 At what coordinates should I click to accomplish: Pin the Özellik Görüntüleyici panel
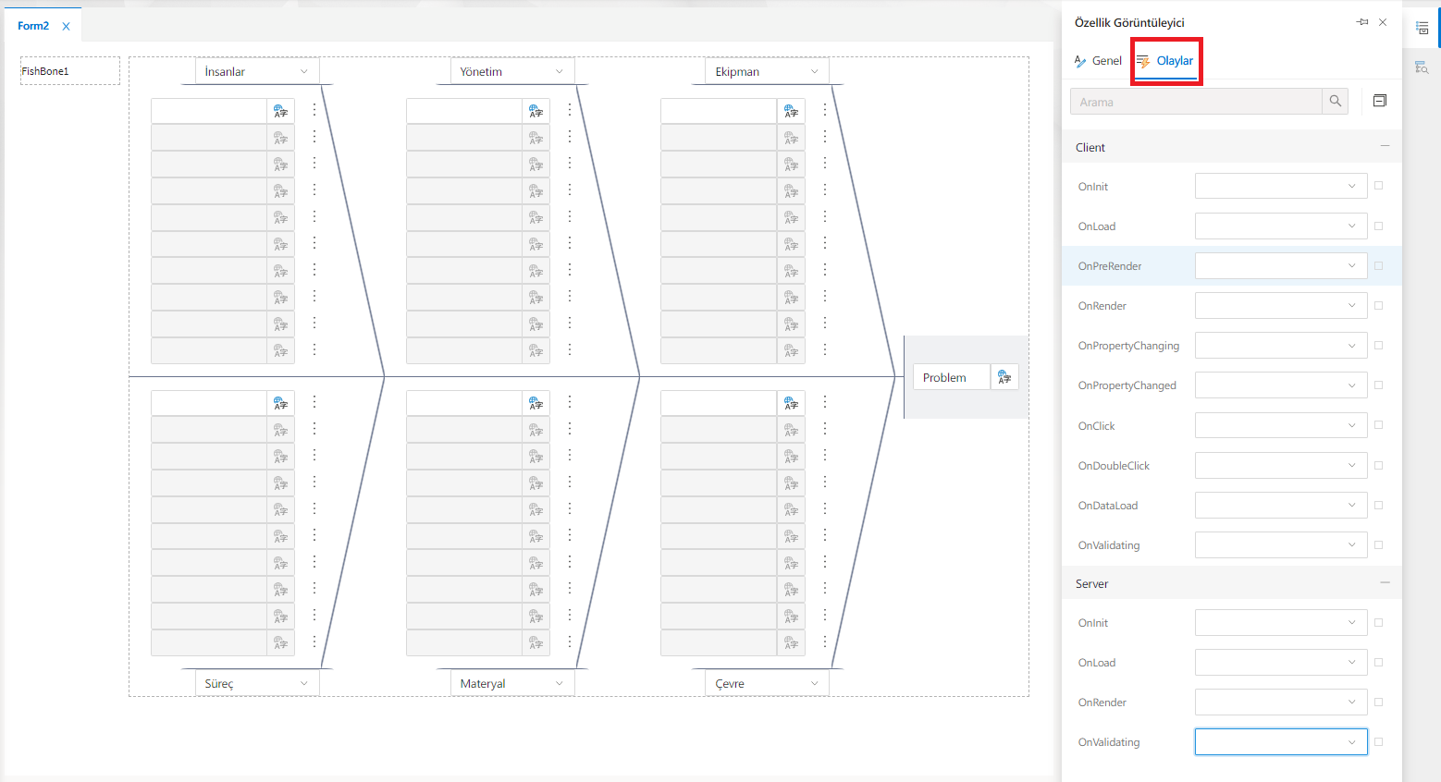1362,22
